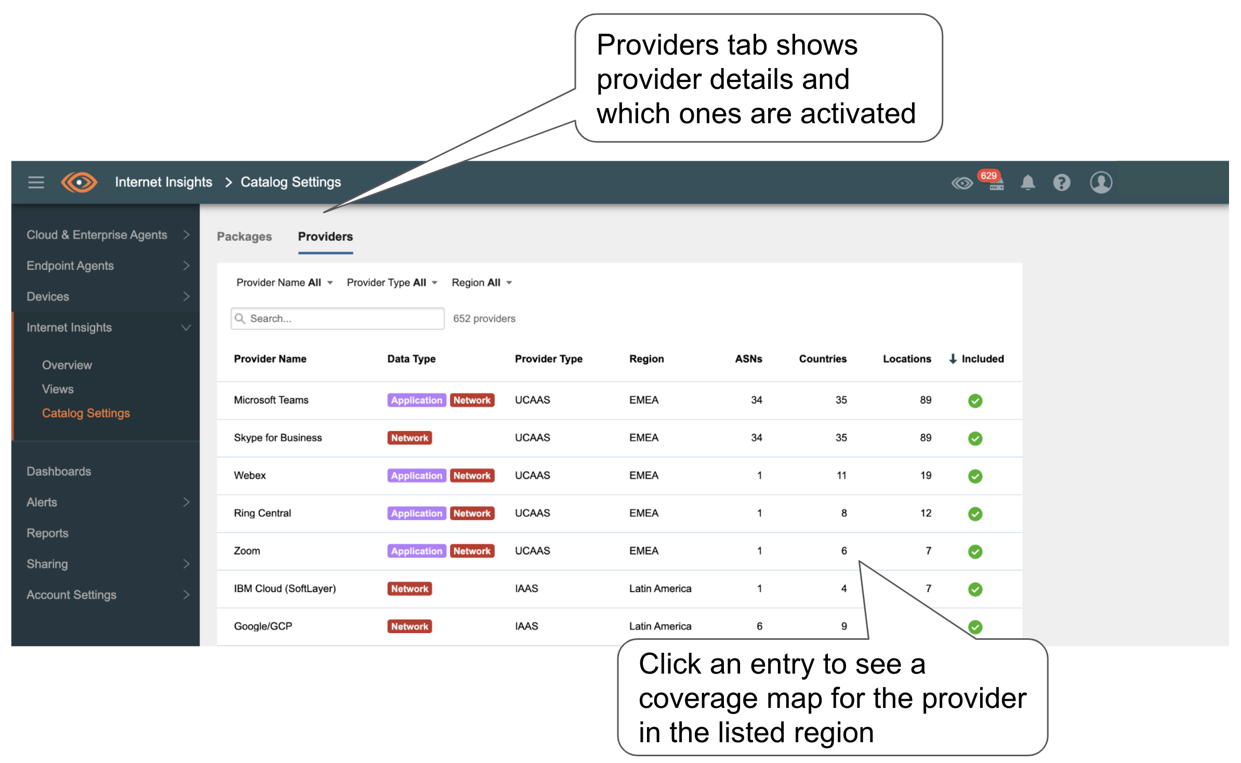
Task: Click Internet Insights in the breadcrumb
Action: [x=163, y=182]
